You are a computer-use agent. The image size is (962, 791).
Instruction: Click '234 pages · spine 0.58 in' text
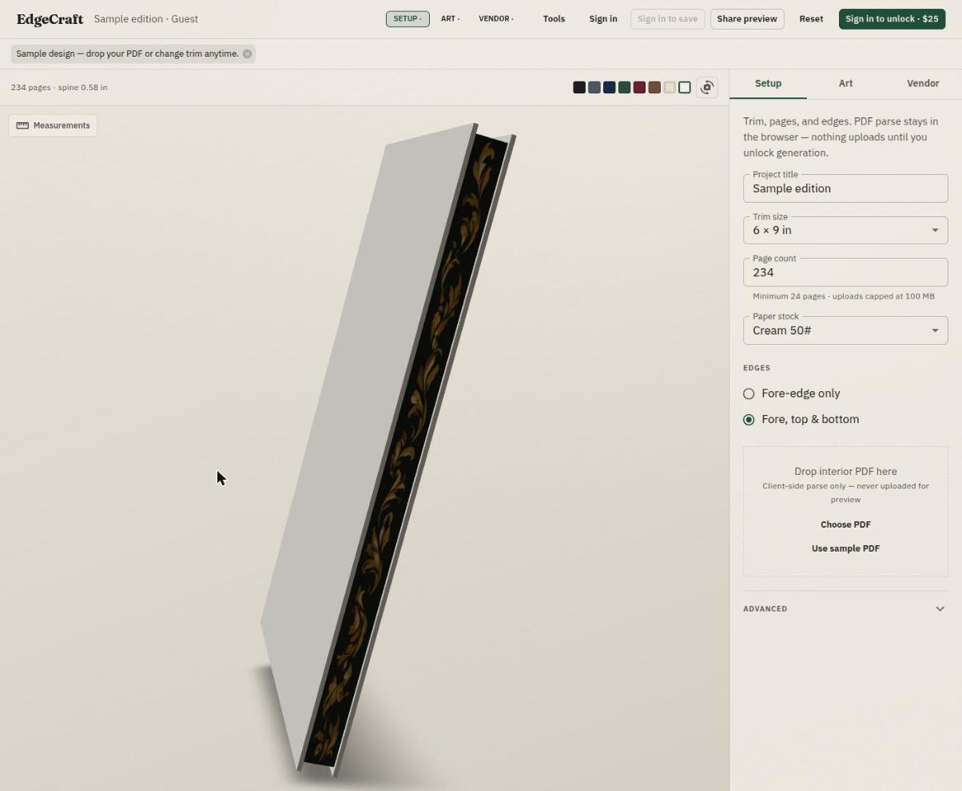59,88
